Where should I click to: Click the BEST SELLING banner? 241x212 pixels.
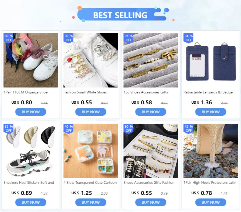click(x=120, y=14)
